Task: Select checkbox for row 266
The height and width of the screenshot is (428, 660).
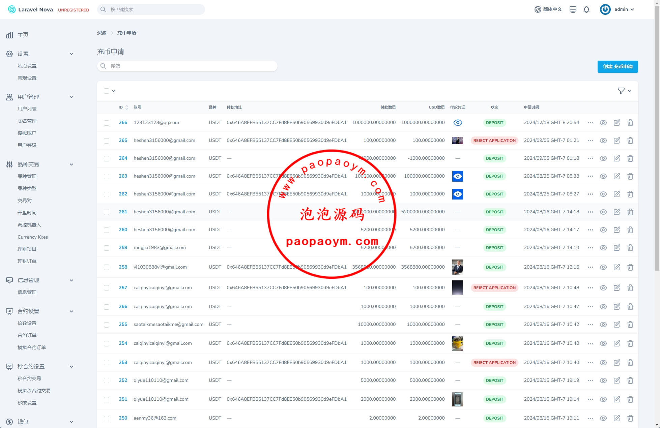Action: (x=107, y=123)
